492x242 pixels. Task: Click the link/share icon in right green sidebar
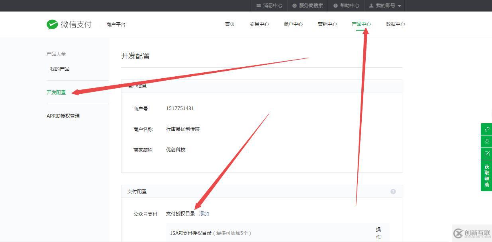tap(486, 129)
